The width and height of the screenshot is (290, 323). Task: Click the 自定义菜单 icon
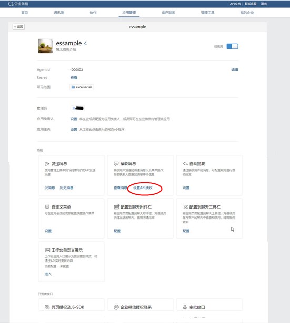[47, 206]
